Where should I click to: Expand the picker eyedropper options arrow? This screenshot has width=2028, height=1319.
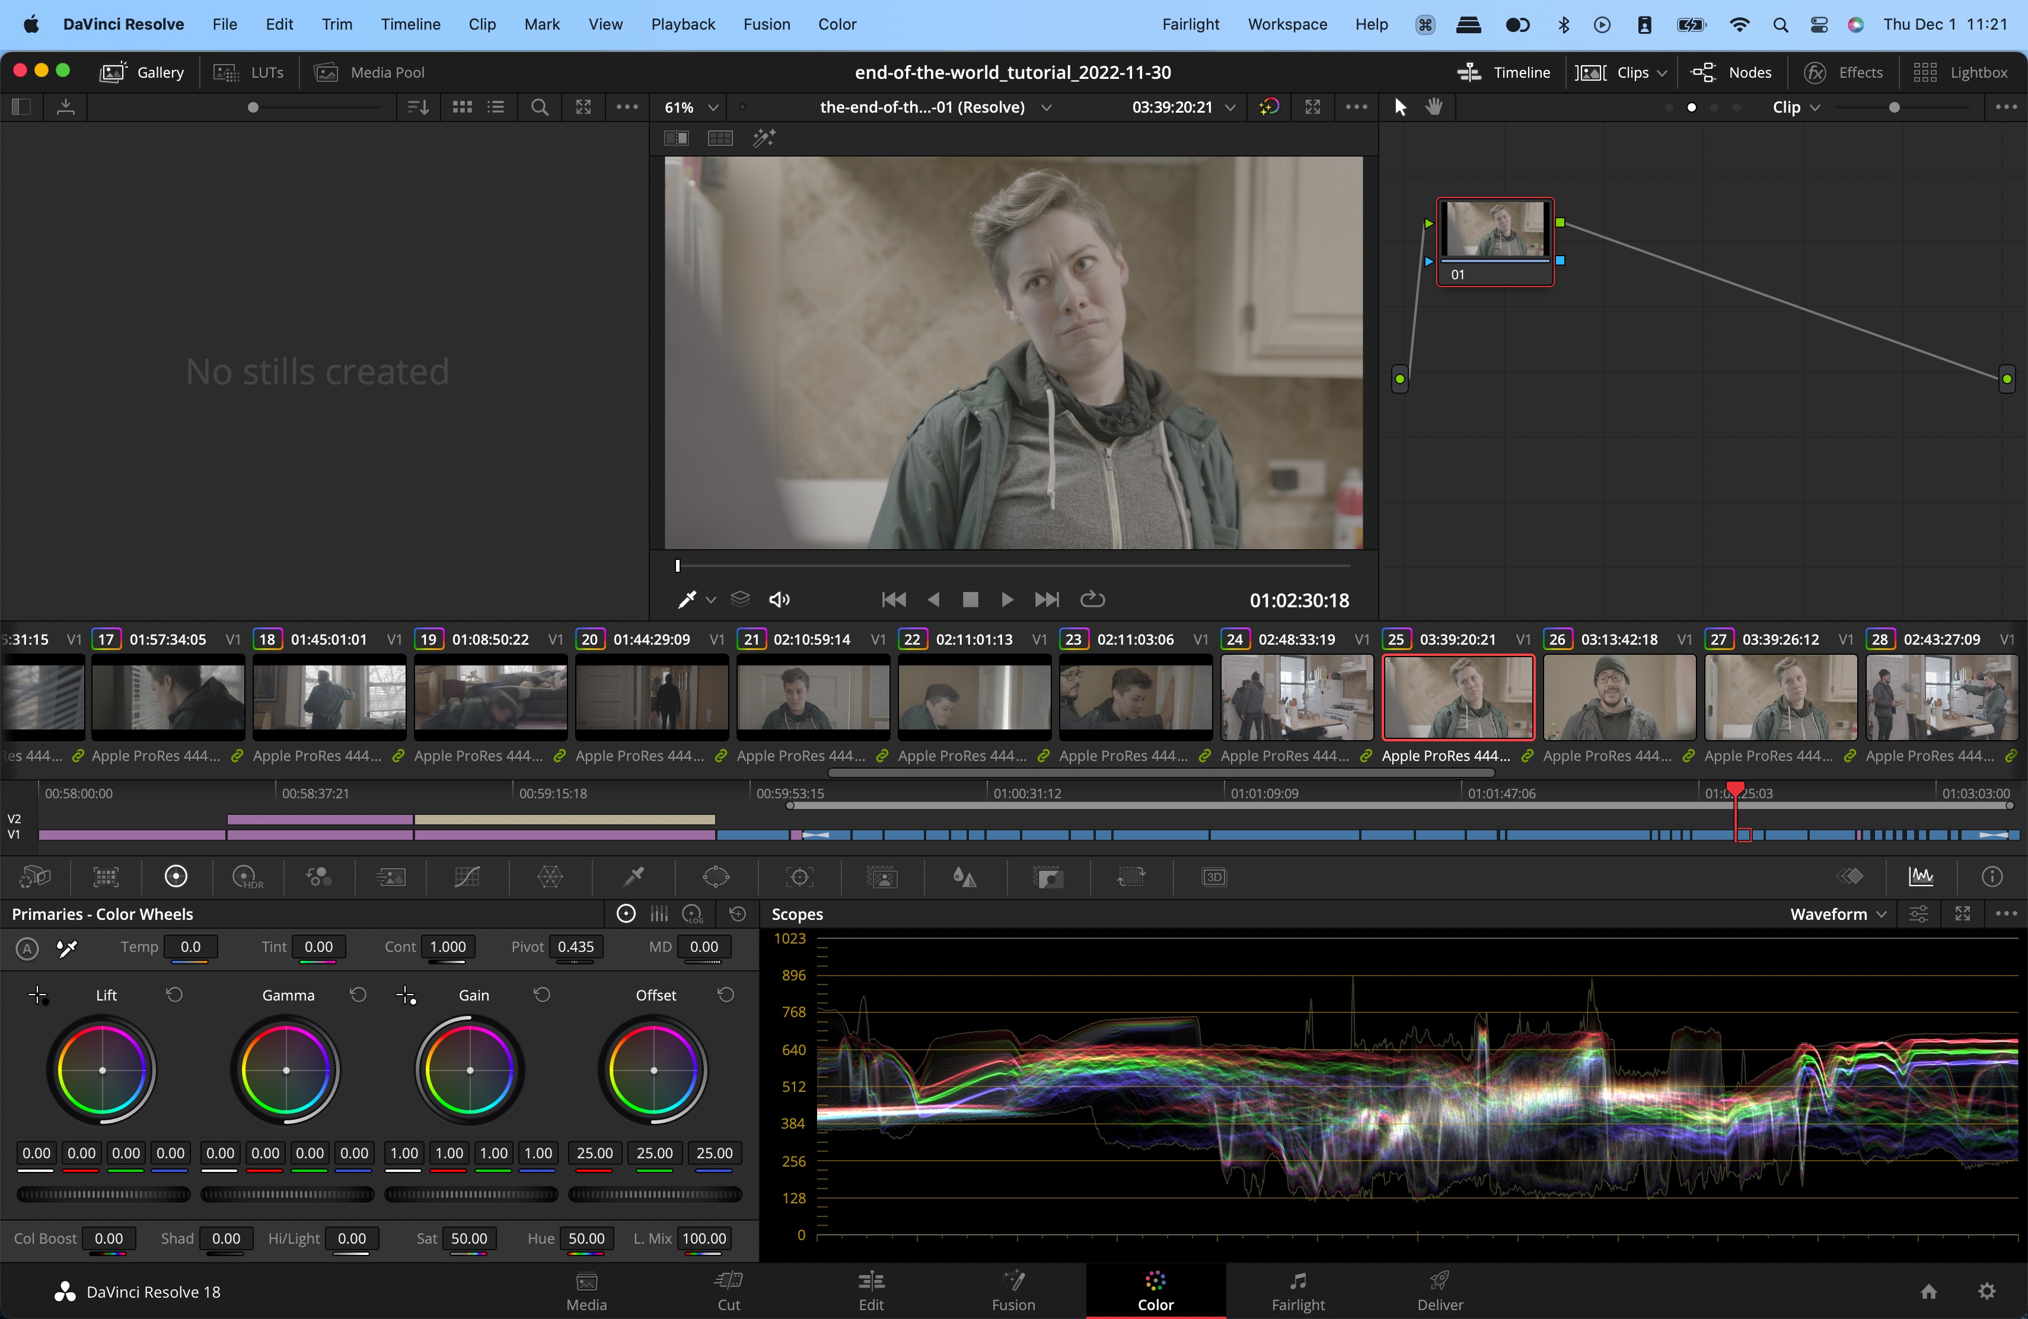710,601
